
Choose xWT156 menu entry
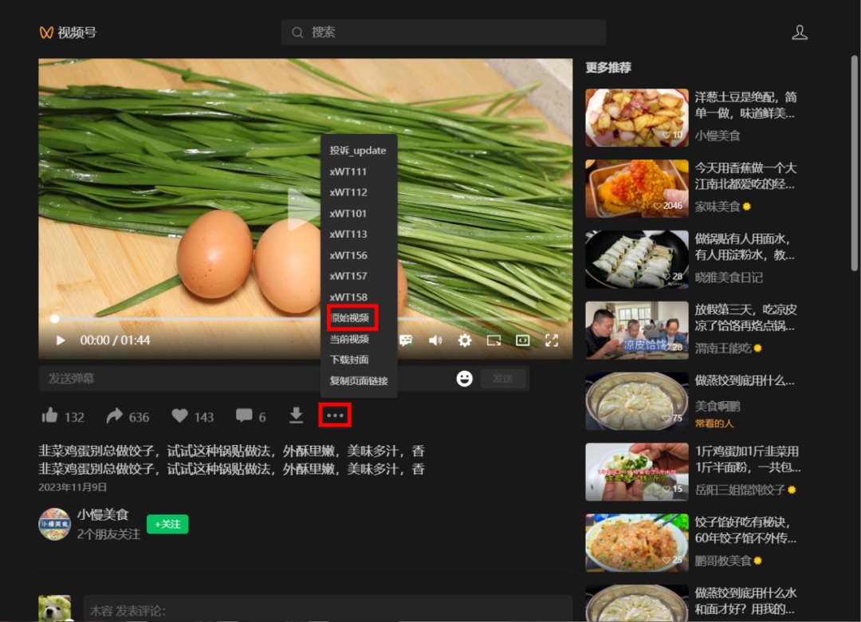[348, 255]
